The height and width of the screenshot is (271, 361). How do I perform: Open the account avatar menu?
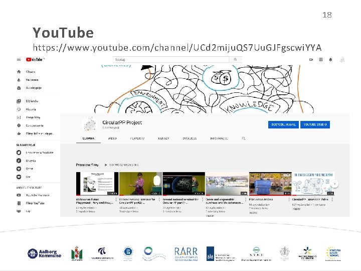pyautogui.click(x=342, y=60)
